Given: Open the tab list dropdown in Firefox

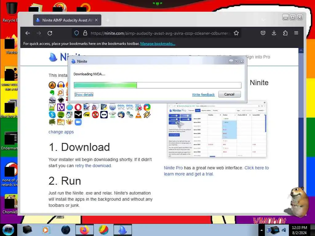Looking at the screenshot, I should click(x=263, y=20).
